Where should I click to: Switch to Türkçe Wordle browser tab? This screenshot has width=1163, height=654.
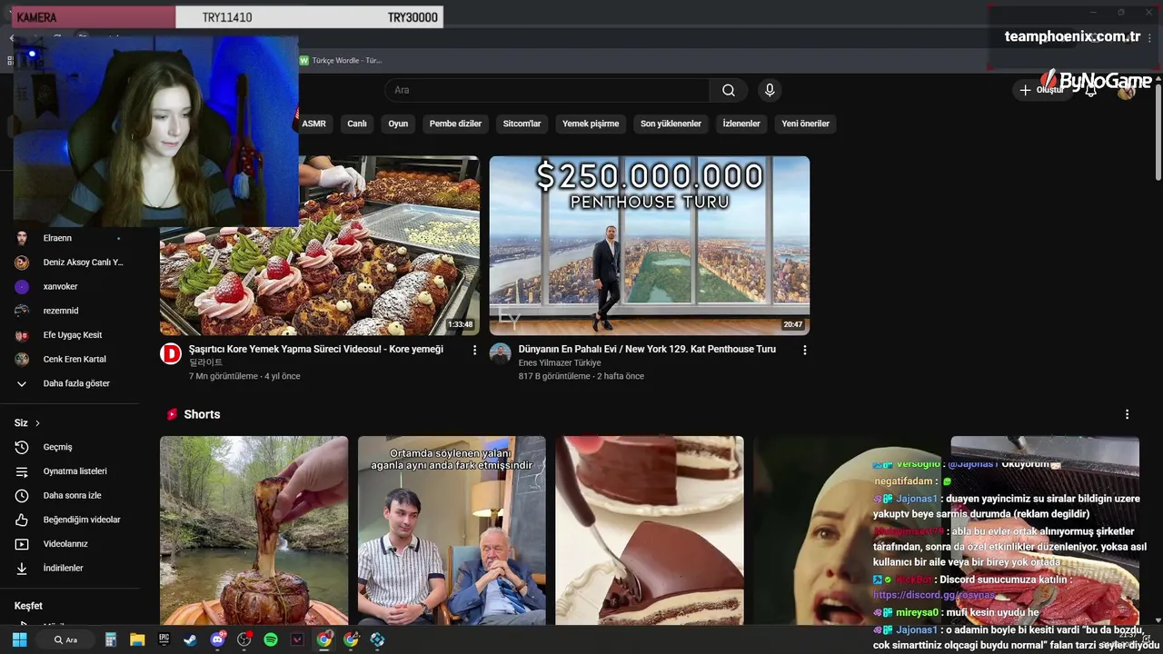[342, 60]
